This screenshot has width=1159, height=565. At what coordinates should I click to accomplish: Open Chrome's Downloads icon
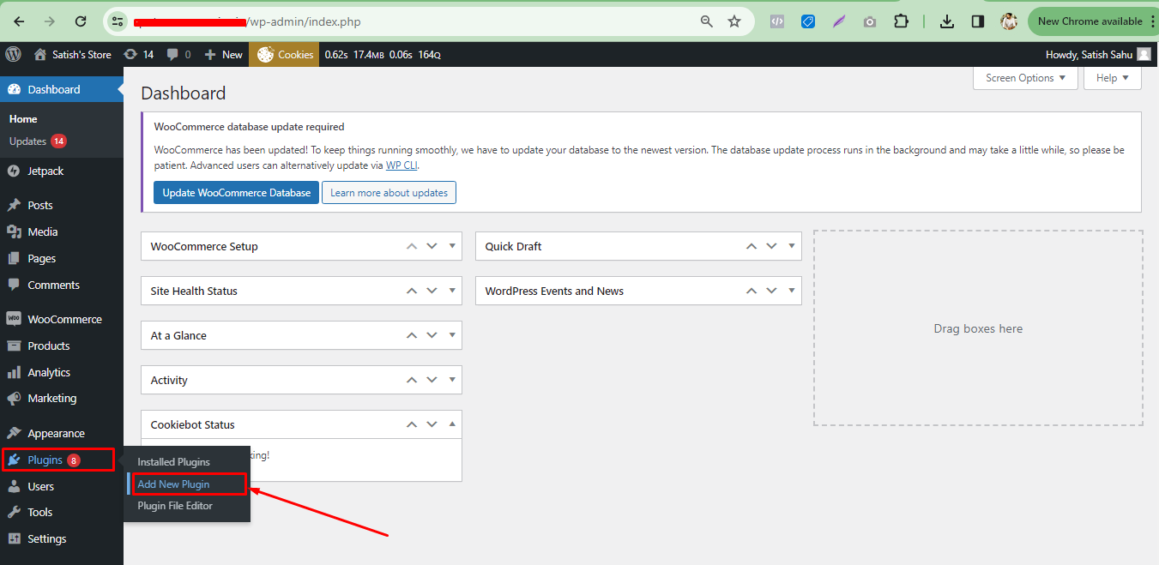coord(947,21)
